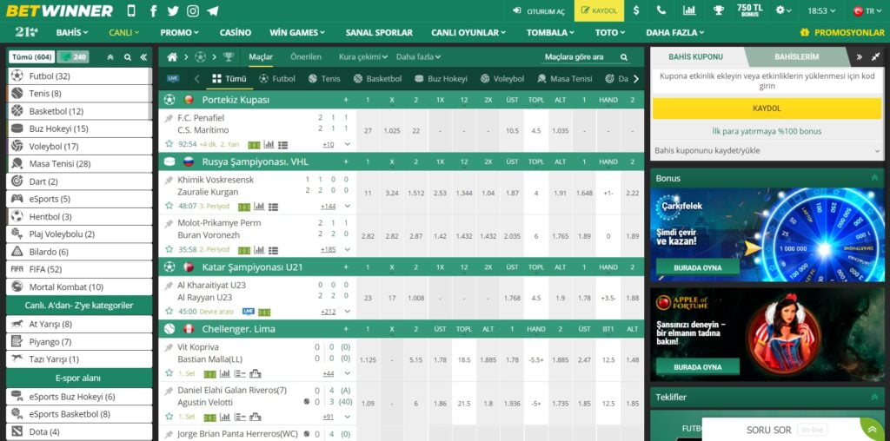Viewport: 890px width, 441px height.
Task: Open the mobile app phone icon
Action: [x=131, y=10]
